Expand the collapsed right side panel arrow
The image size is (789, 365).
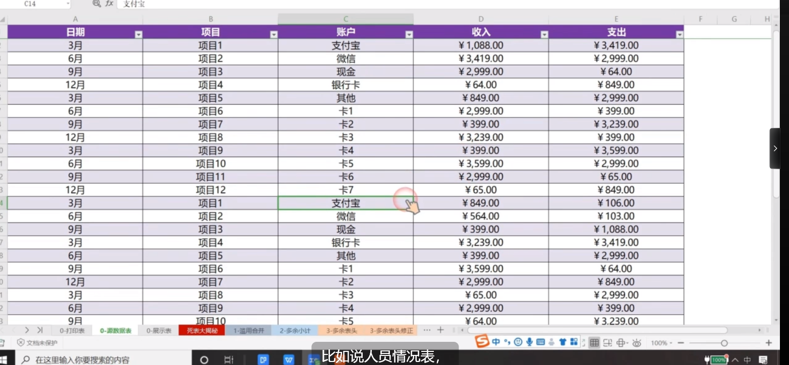click(x=775, y=149)
